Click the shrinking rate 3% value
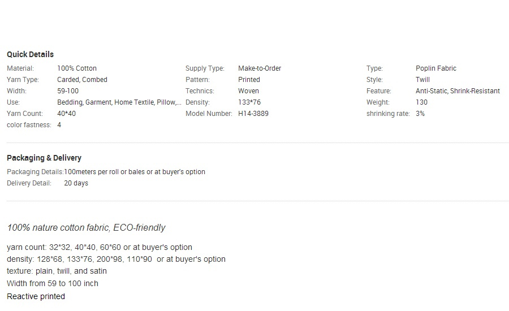Screen dimensions: 509x311 click(420, 114)
